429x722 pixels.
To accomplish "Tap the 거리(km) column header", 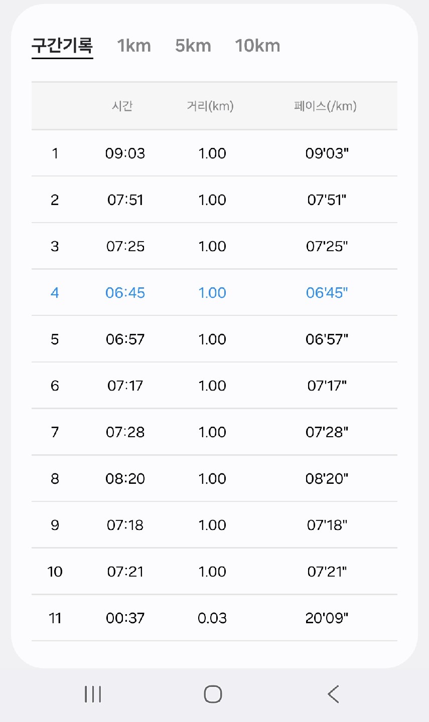I will click(x=210, y=106).
